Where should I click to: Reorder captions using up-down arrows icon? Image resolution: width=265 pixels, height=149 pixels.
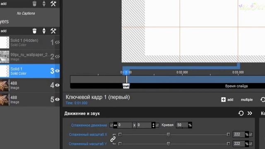(44, 4)
